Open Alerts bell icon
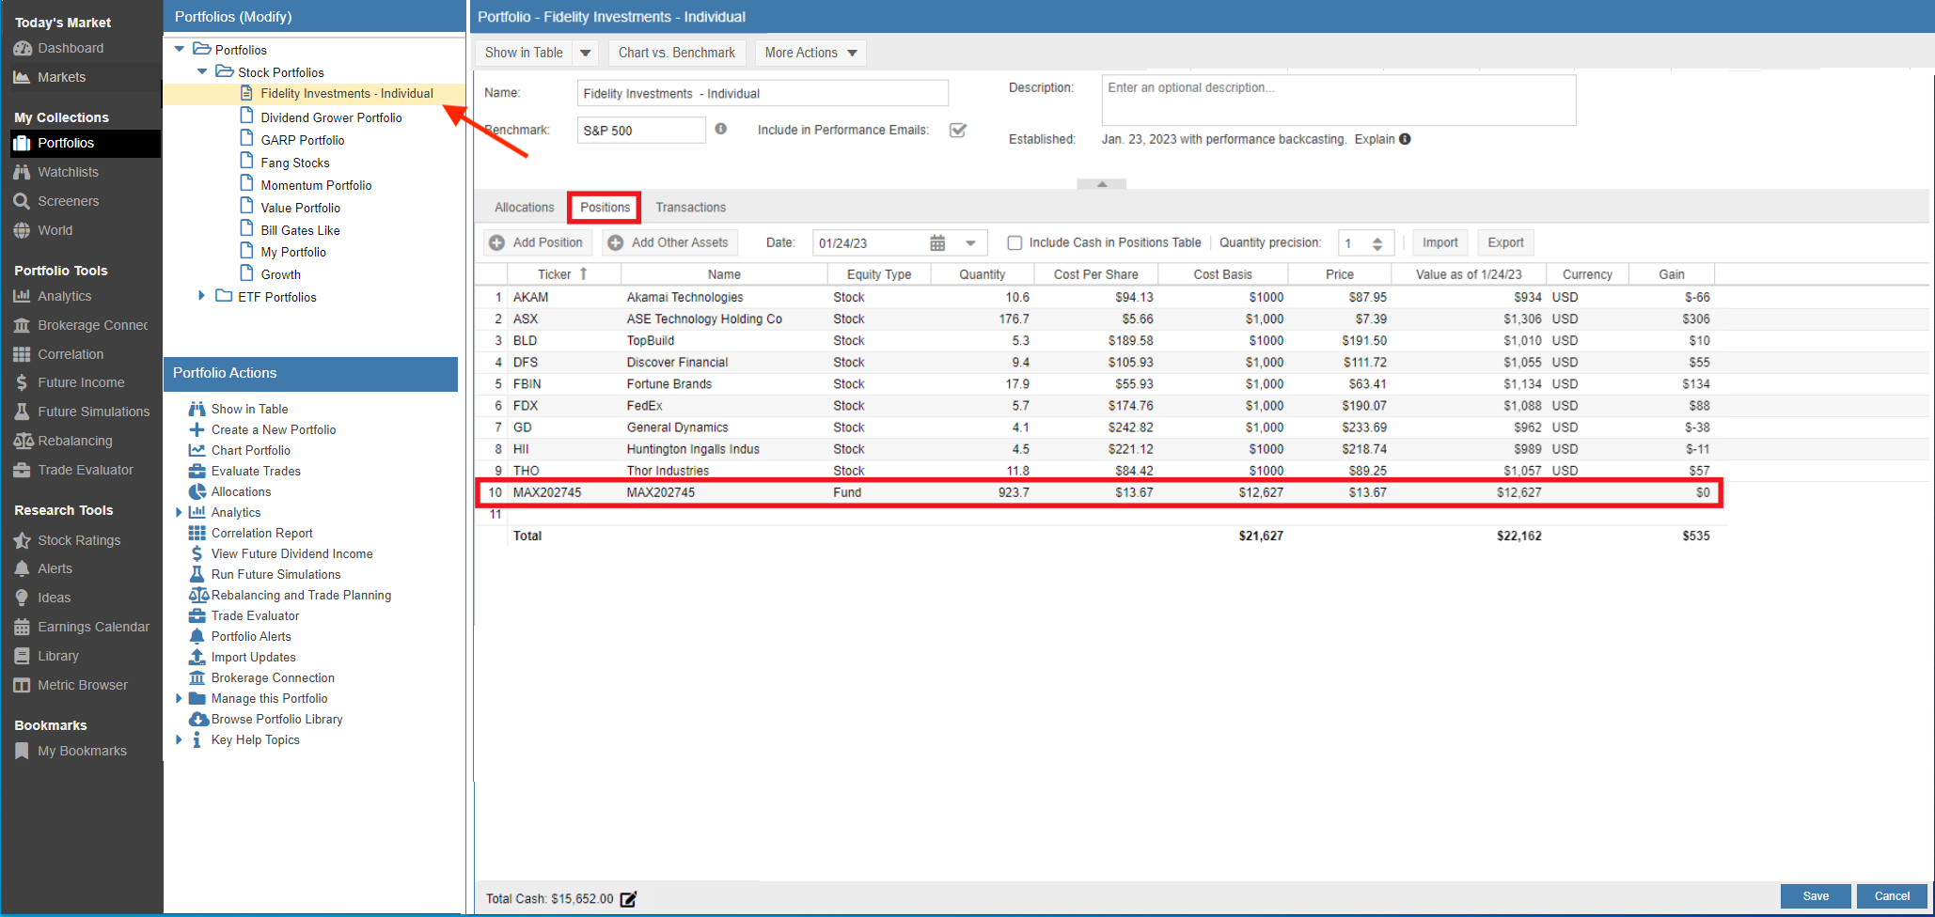Screen dimensions: 1935x917 [22, 568]
